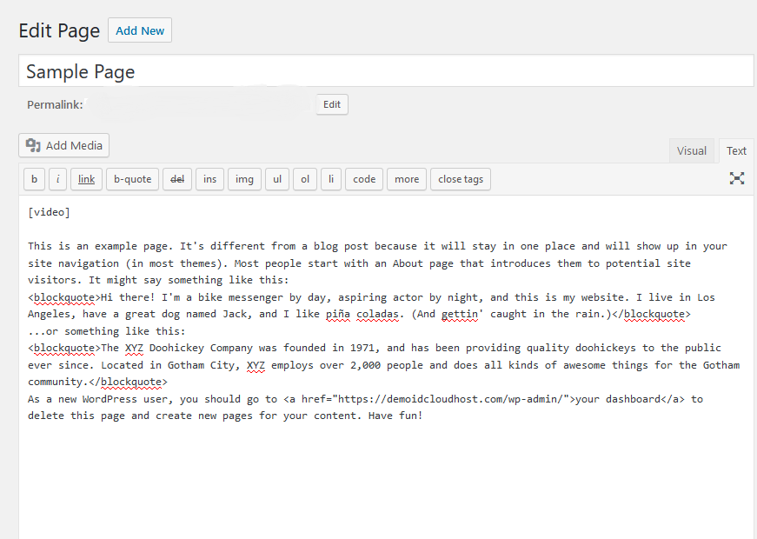
Task: Insert list item with li button
Action: [x=330, y=179]
